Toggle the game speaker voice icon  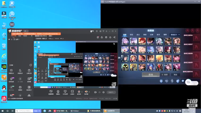click(167, 81)
